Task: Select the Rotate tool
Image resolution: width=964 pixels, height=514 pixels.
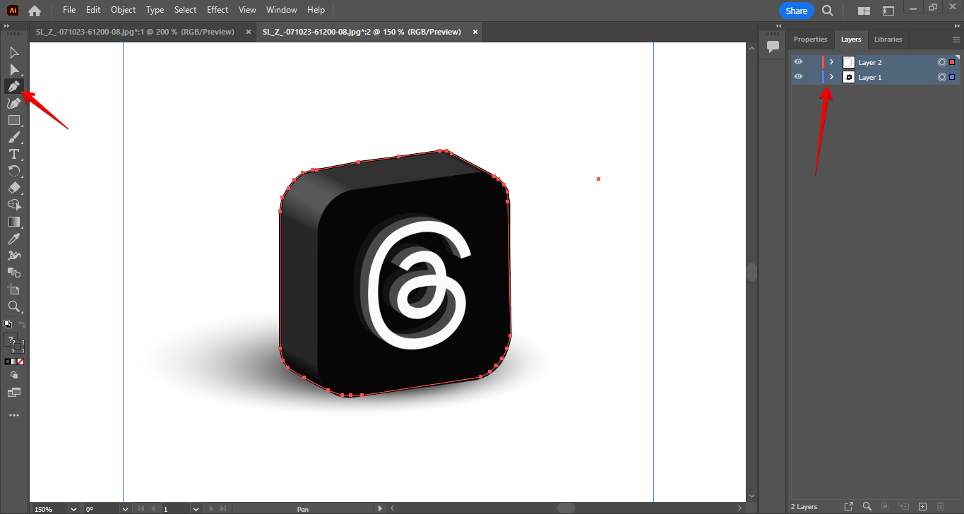Action: click(x=14, y=171)
